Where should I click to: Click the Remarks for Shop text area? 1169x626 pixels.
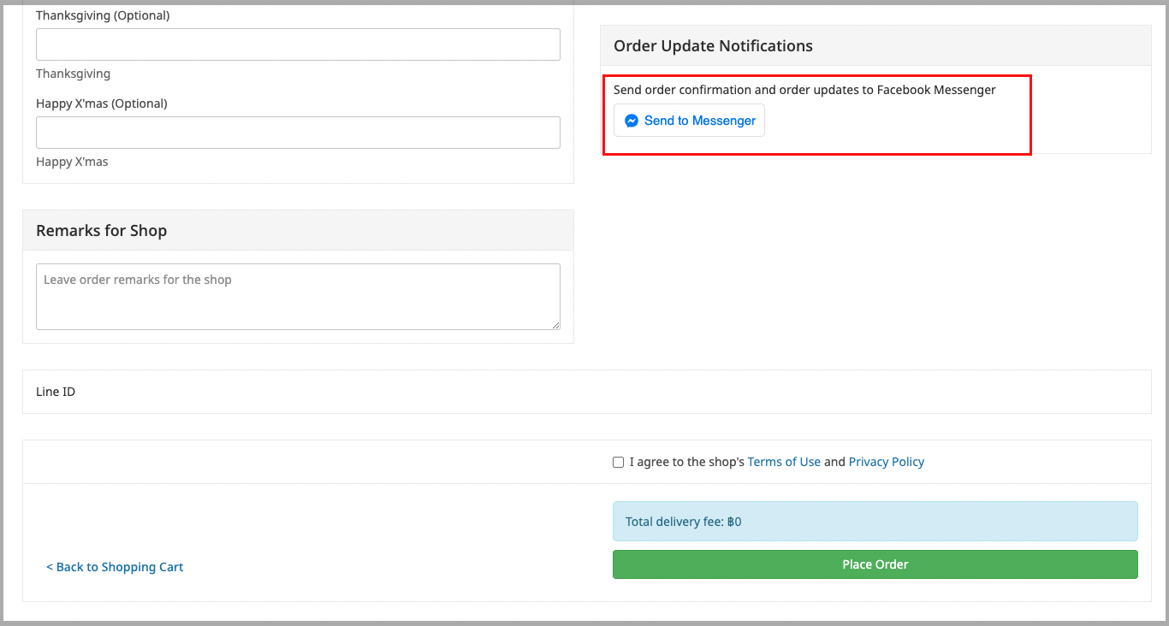point(298,297)
